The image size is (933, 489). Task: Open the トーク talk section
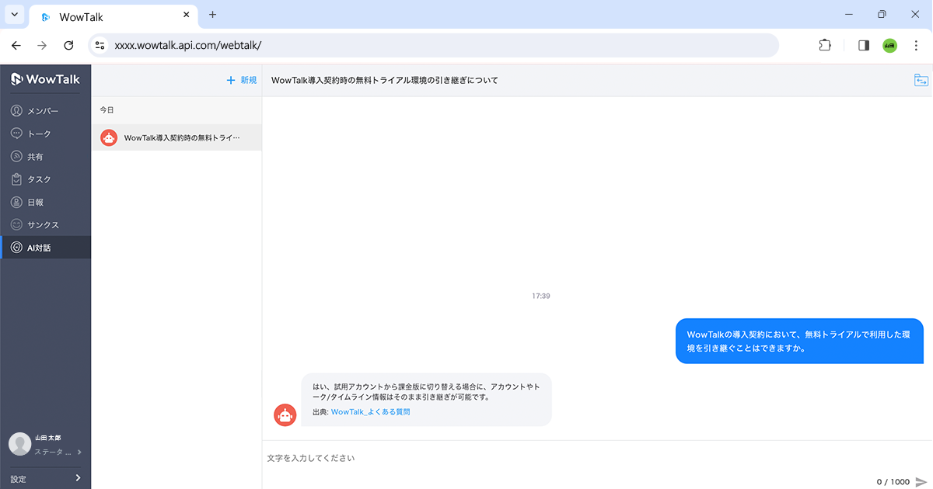pos(45,134)
